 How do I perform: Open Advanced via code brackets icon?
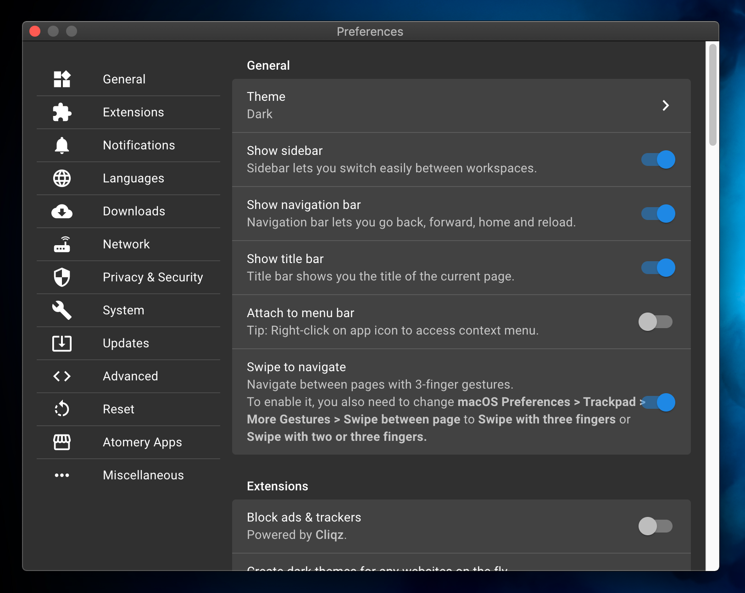[62, 376]
